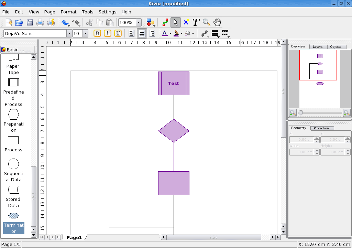Click the Print Preview icon

click(51, 22)
